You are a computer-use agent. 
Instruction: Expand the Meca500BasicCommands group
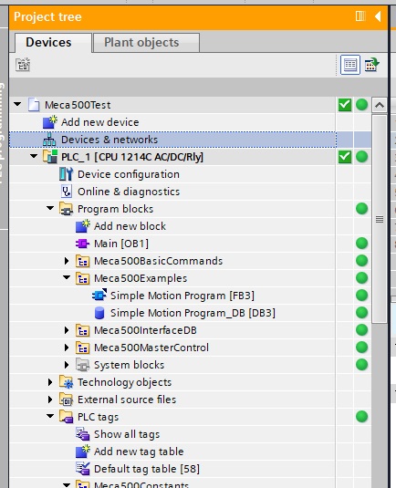(67, 261)
